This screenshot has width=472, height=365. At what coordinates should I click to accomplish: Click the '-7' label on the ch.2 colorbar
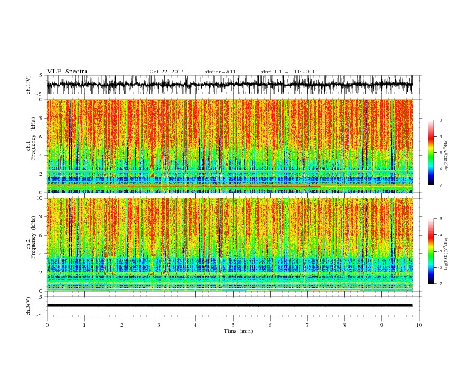pyautogui.click(x=439, y=283)
